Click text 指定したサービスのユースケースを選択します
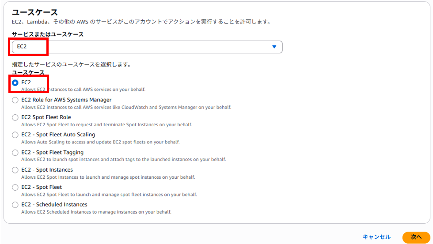The image size is (433, 244). [72, 64]
